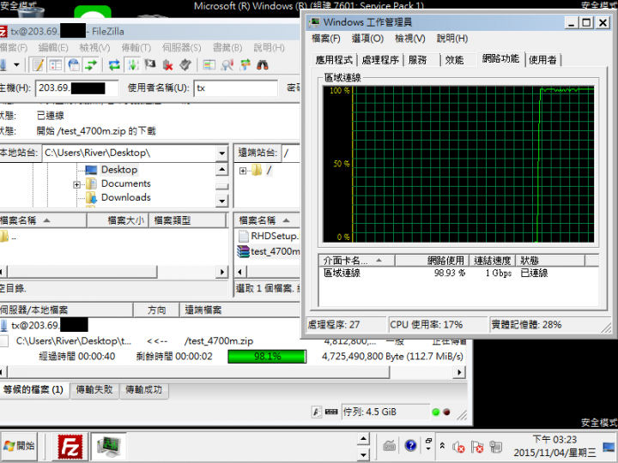This screenshot has width=618, height=463.
Task: Disconnect from server icon
Action: tap(168, 64)
